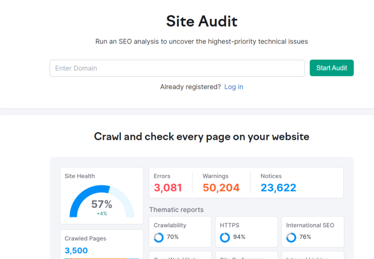Click the Enter Domain input field
Image resolution: width=374 pixels, height=259 pixels.
pos(177,68)
